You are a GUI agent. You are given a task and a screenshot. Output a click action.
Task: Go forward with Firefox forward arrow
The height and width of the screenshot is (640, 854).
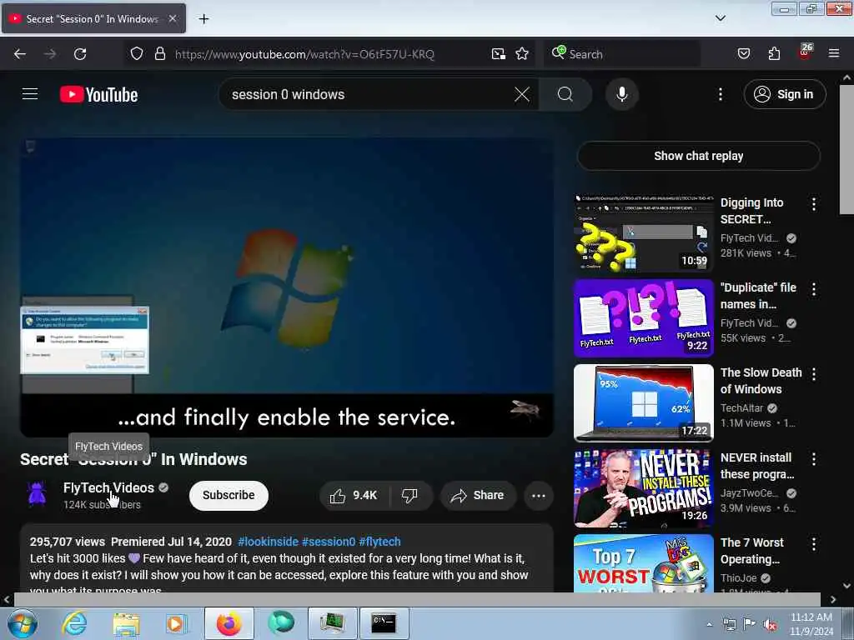[50, 54]
